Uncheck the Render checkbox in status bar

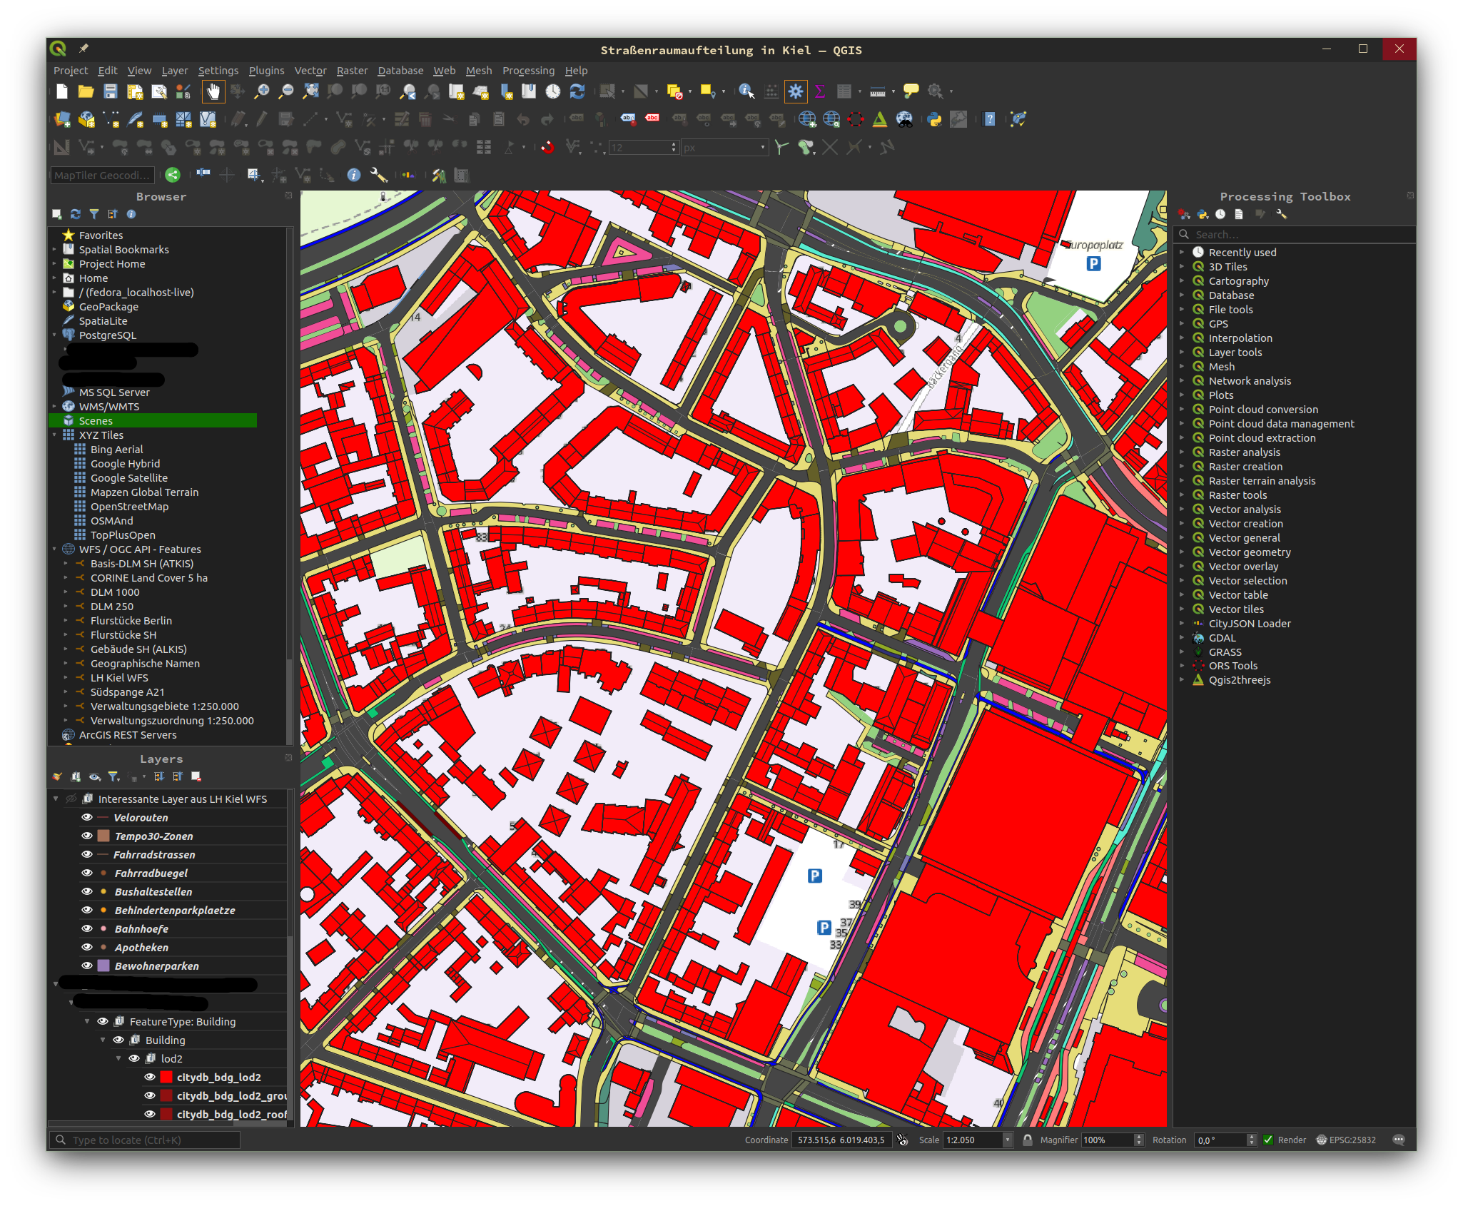[1270, 1140]
